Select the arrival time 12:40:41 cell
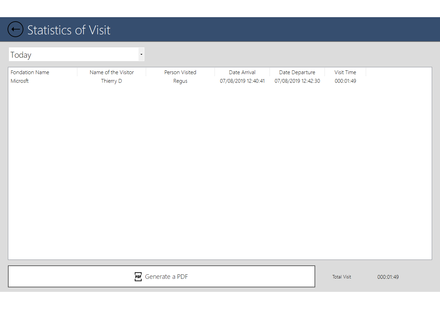The width and height of the screenshot is (440, 309). (x=242, y=81)
